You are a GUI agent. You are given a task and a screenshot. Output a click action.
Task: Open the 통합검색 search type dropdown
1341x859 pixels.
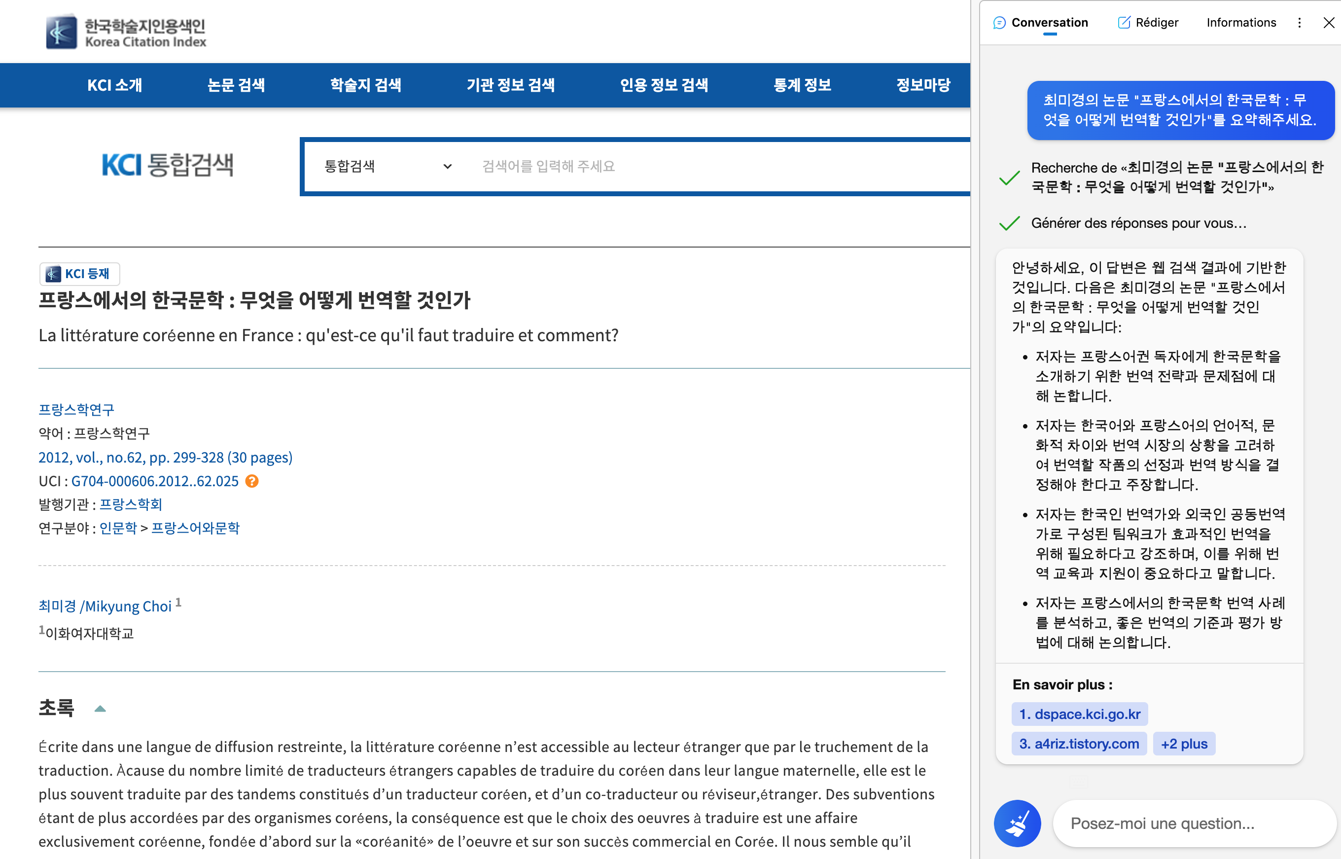pyautogui.click(x=388, y=166)
